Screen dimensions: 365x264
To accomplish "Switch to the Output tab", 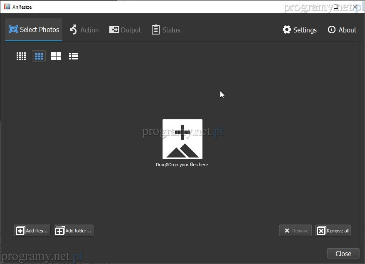I will click(x=125, y=30).
